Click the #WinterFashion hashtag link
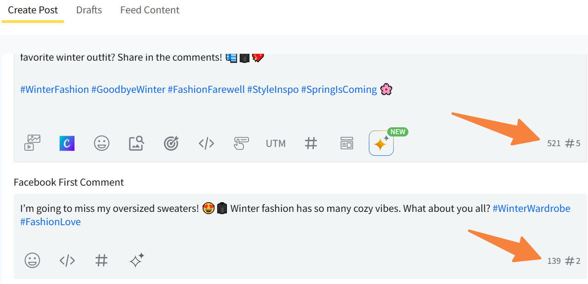588x284 pixels. click(x=55, y=90)
